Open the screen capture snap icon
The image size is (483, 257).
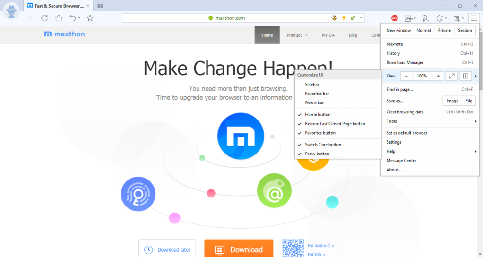tap(457, 18)
